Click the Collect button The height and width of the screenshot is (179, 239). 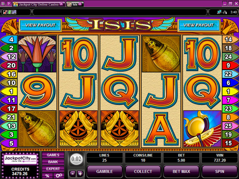[143, 172]
